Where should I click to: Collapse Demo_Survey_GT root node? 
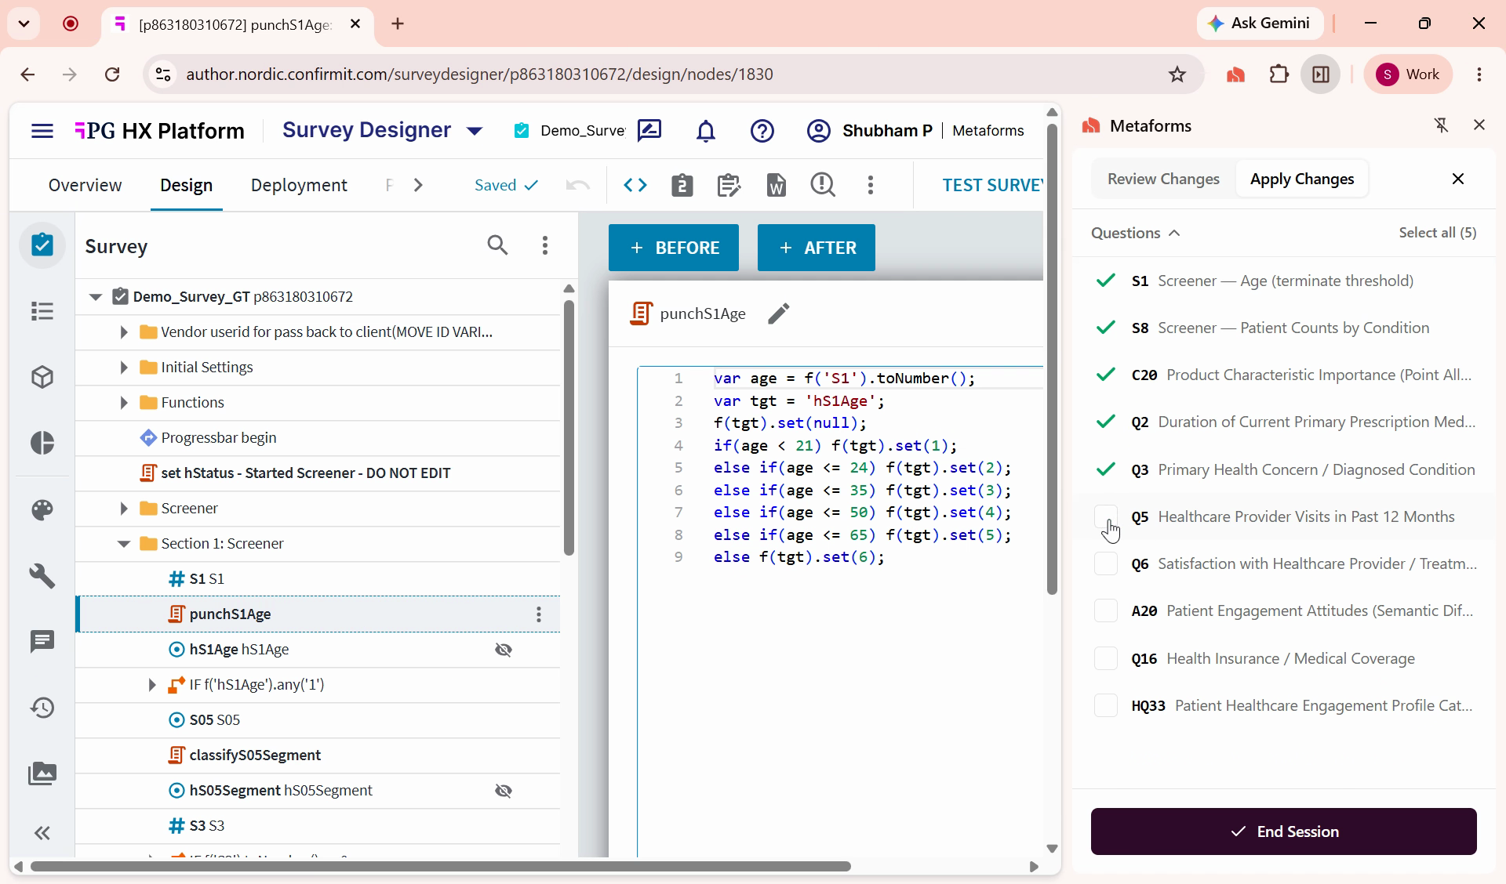(x=96, y=297)
